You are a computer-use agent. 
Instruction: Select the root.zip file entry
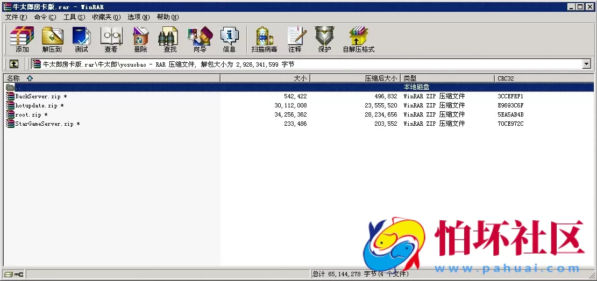31,115
